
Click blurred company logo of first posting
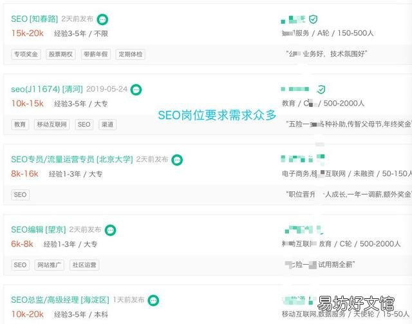(x=294, y=19)
